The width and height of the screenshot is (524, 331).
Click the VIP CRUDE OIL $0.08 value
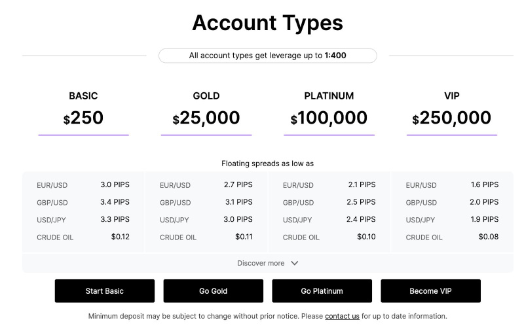pyautogui.click(x=488, y=237)
